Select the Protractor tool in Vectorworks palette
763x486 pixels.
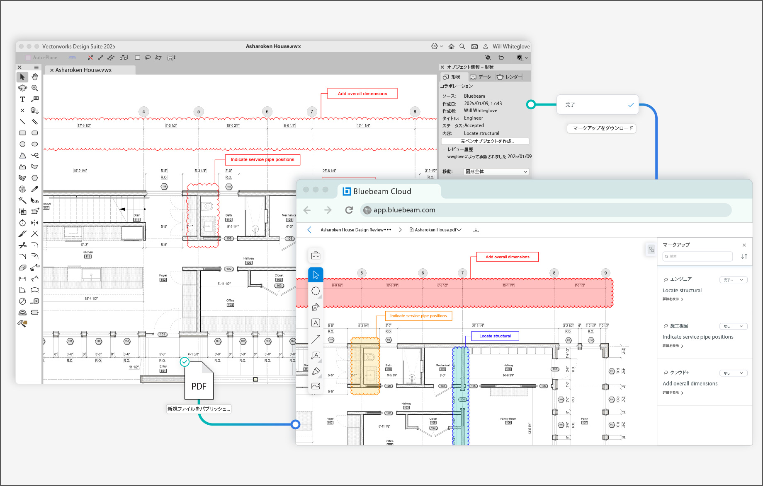[x=22, y=313]
